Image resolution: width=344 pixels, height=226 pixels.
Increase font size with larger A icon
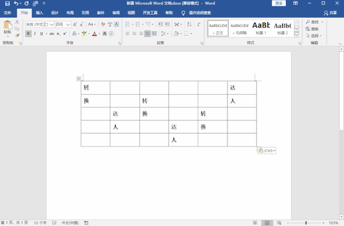75,24
